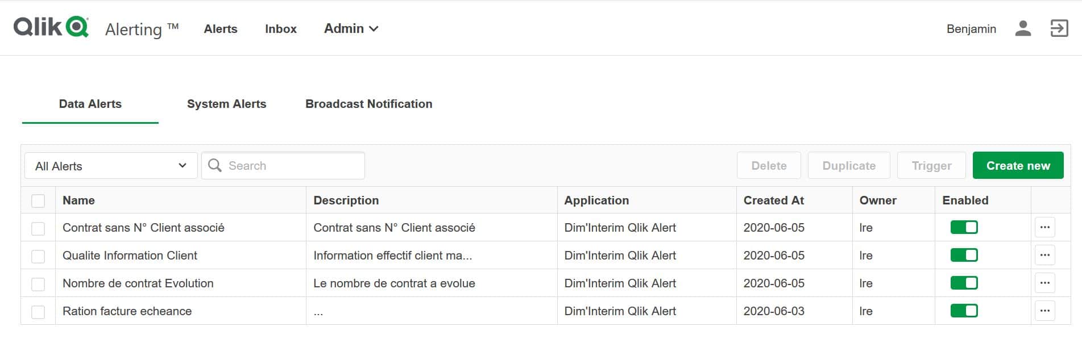Check the select-all checkbox in table header
The height and width of the screenshot is (339, 1082).
pos(38,200)
